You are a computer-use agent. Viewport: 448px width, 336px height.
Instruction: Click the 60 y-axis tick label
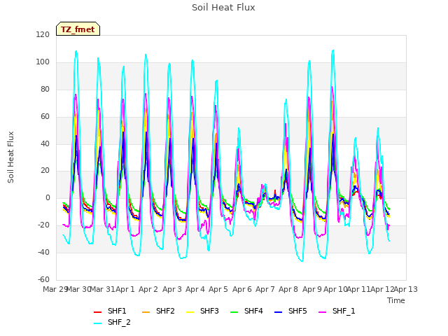45,117
